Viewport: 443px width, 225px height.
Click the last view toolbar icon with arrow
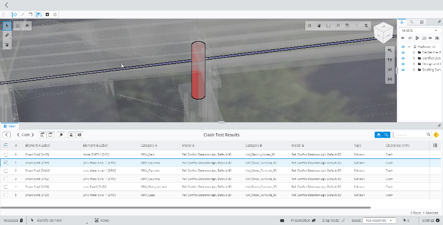tap(366, 26)
